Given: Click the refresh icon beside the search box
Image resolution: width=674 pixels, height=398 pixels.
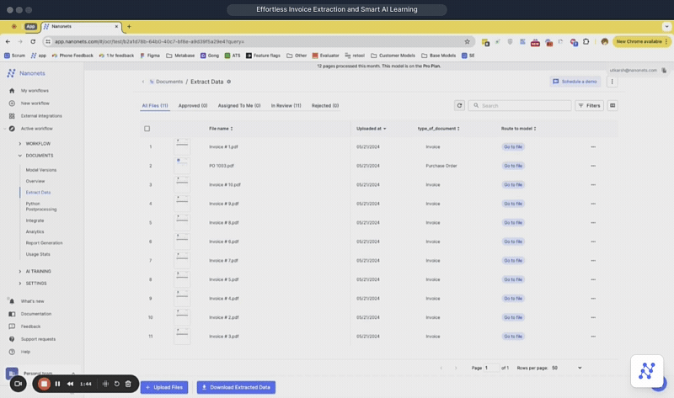Looking at the screenshot, I should (459, 106).
